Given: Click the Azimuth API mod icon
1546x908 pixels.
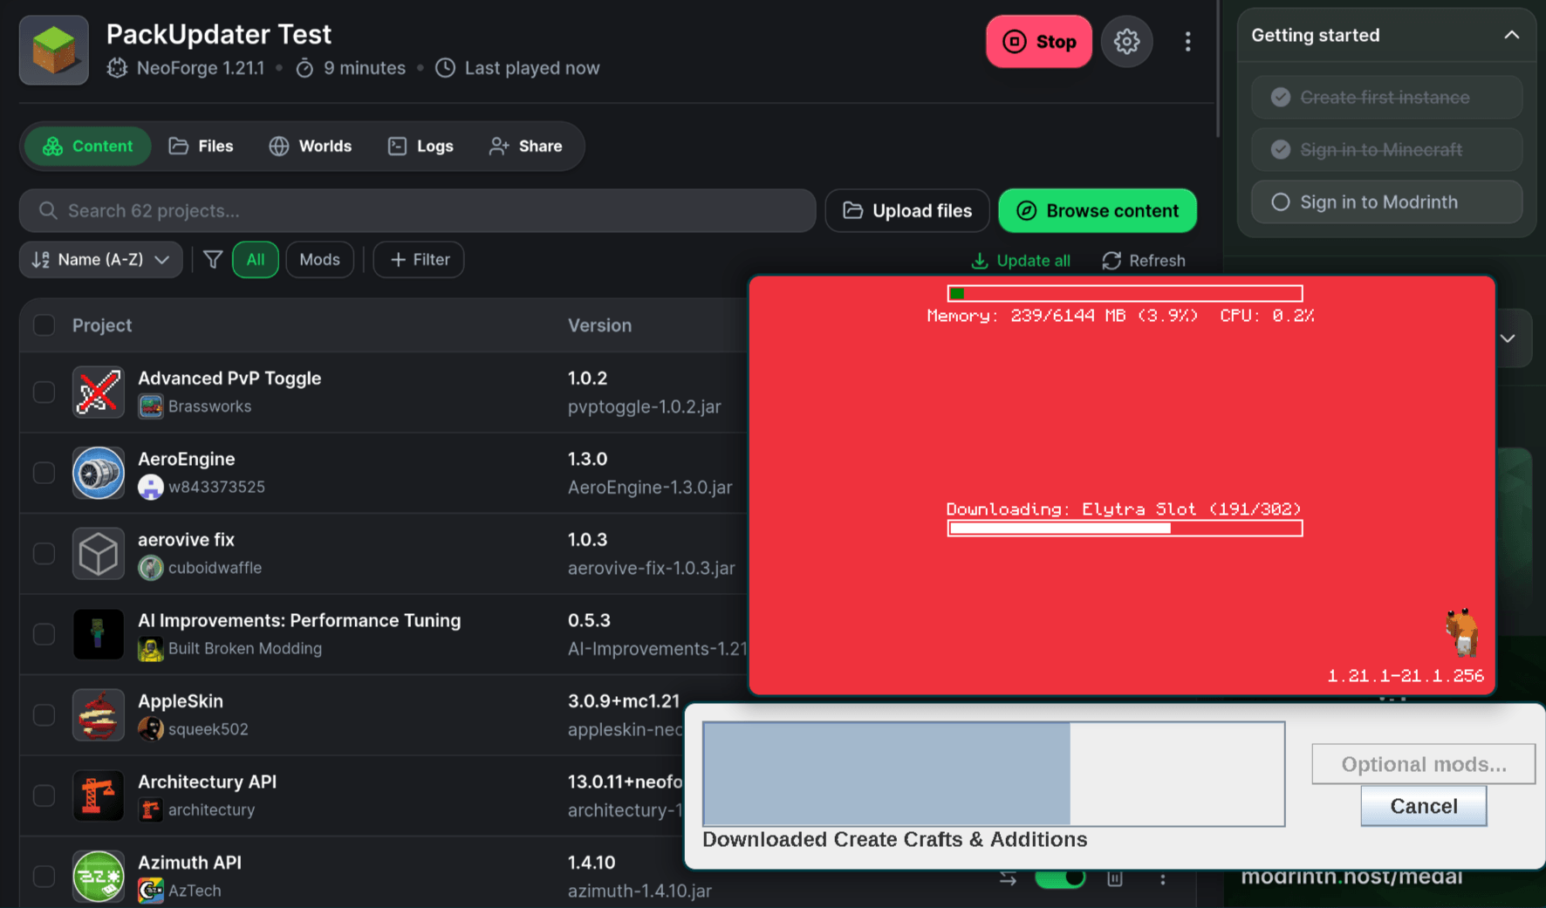Looking at the screenshot, I should pos(98,876).
